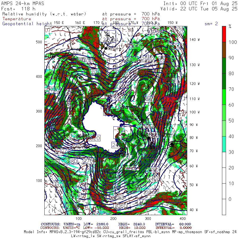Screen dimensions: 239x239
Task: Click the dark green 80–90% color bar segment
Action: (x=224, y=66)
